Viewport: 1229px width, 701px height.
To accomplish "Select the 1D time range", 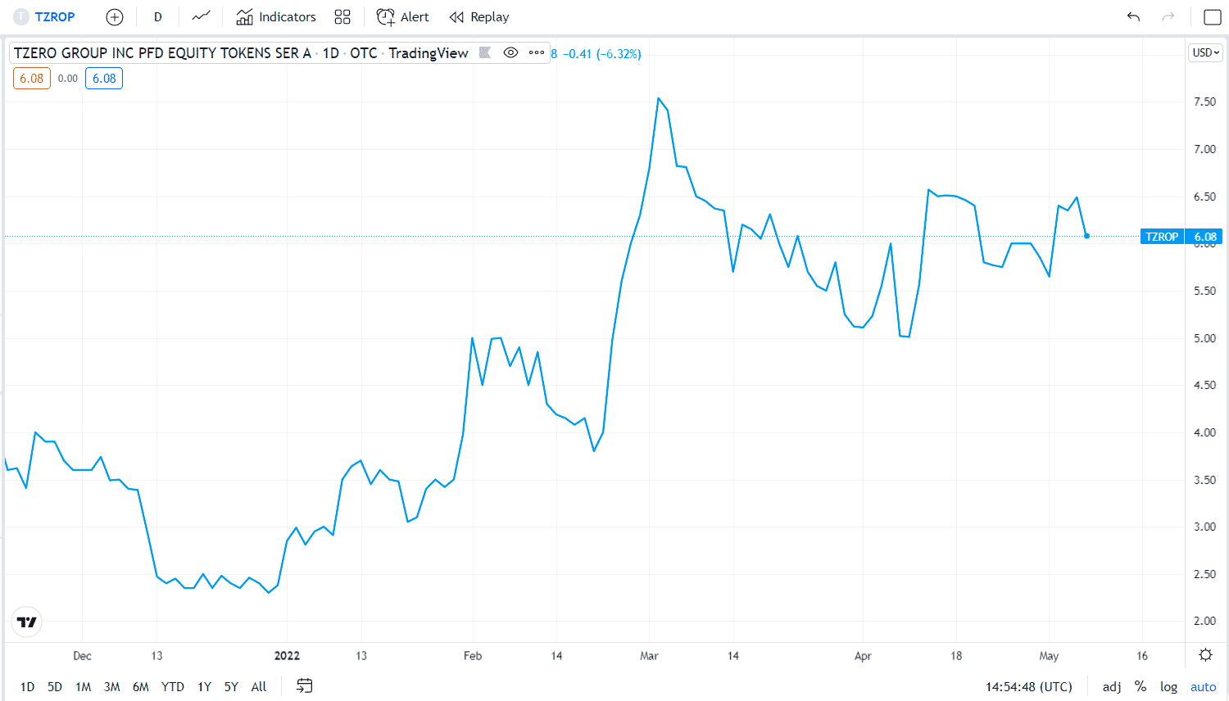I will [x=27, y=686].
